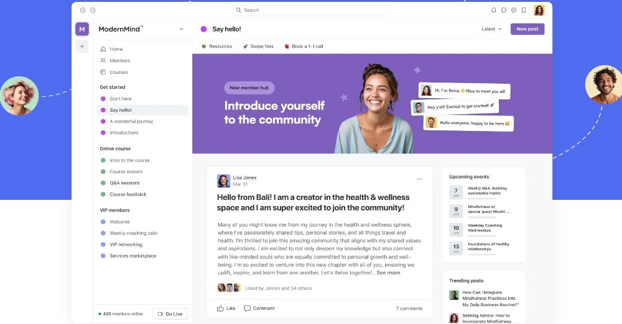Click the New post button

click(527, 29)
